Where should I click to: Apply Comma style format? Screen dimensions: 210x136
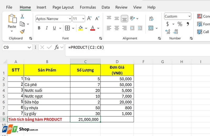(x=188, y=24)
